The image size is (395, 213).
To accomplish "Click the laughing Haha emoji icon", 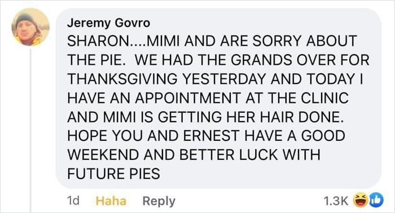I will point(361,200).
